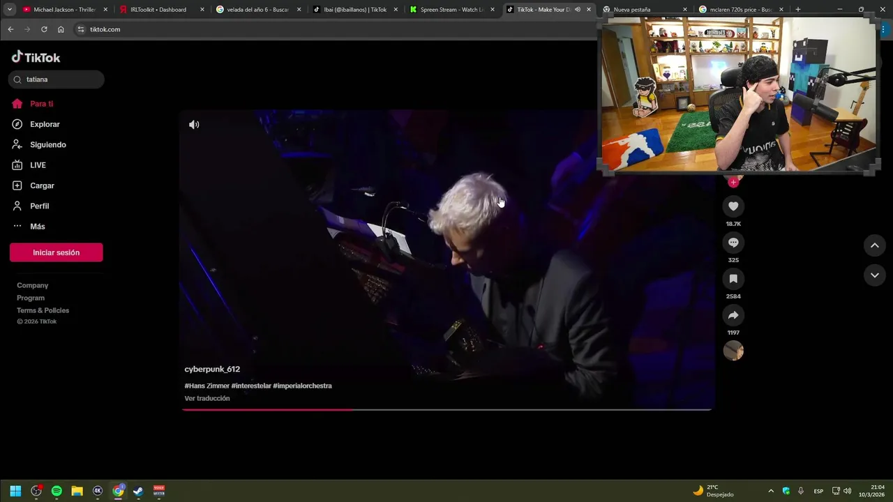This screenshot has width=893, height=502.
Task: Open Chrome from the taskbar
Action: pos(118,491)
